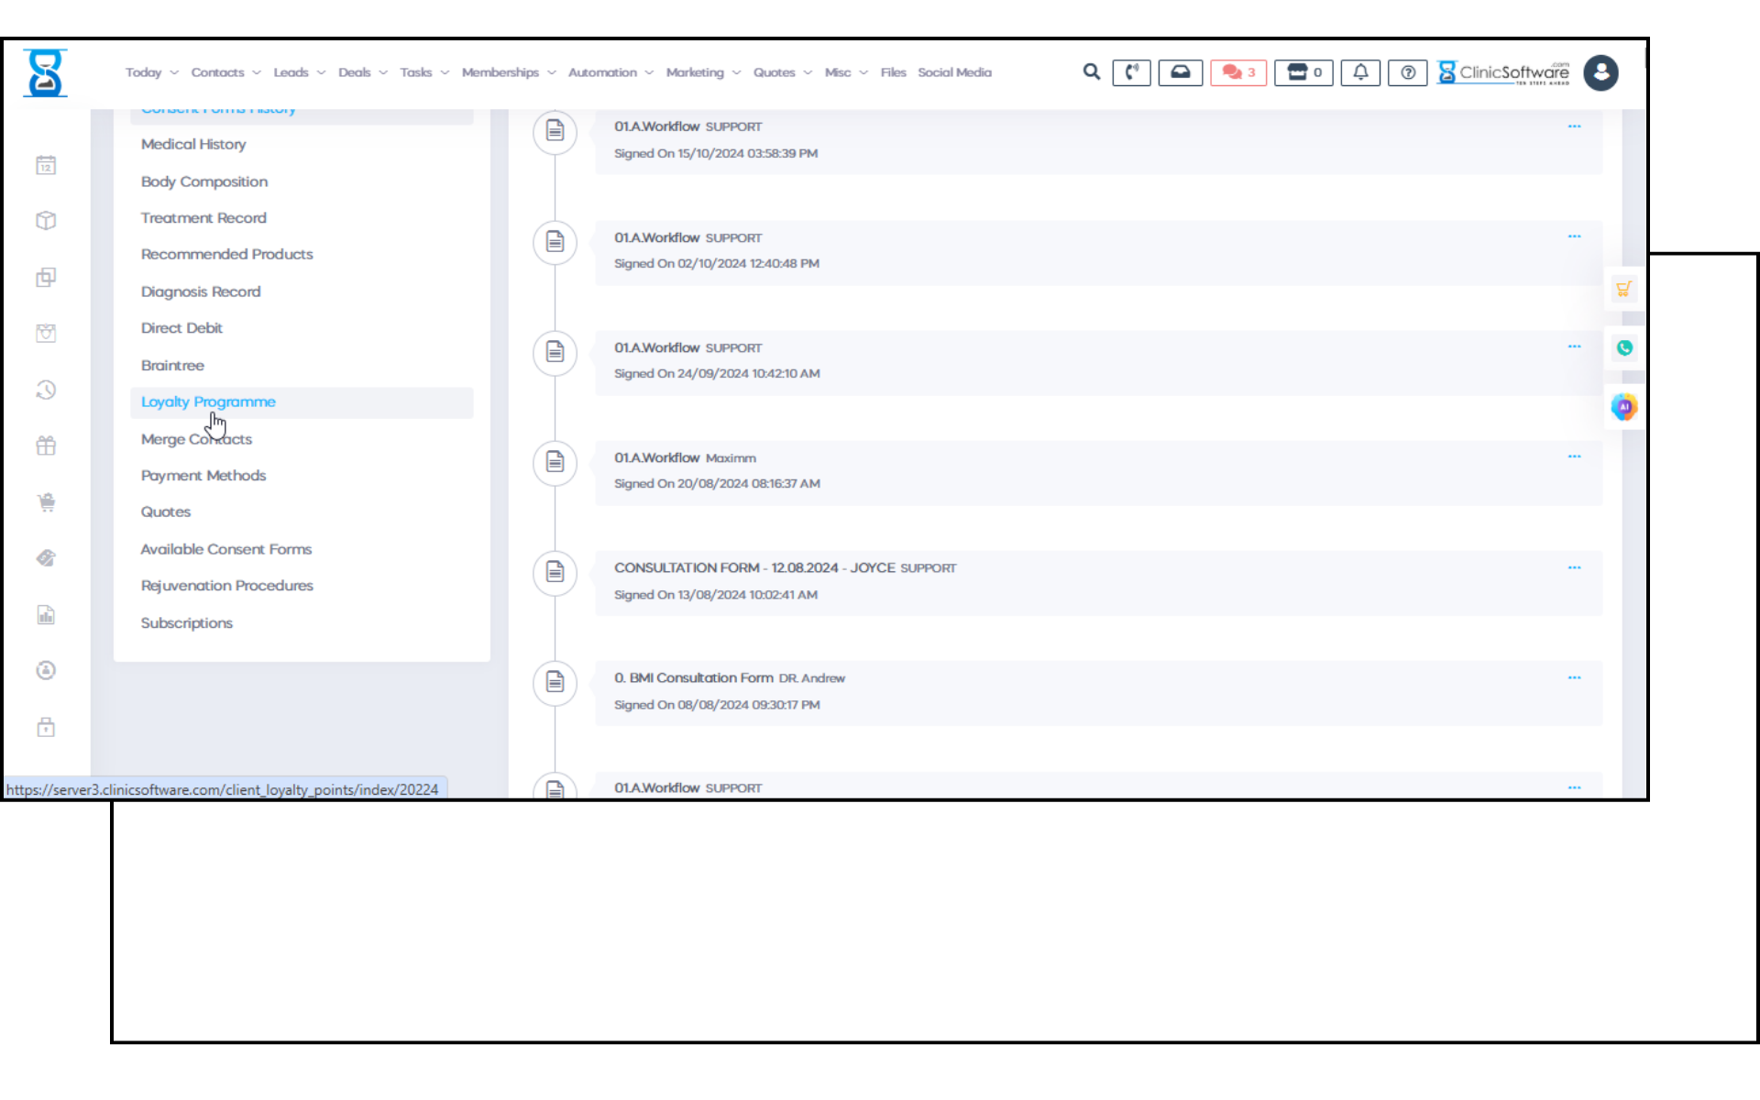Click the search magnifier icon
This screenshot has height=1100, width=1760.
pyautogui.click(x=1091, y=71)
